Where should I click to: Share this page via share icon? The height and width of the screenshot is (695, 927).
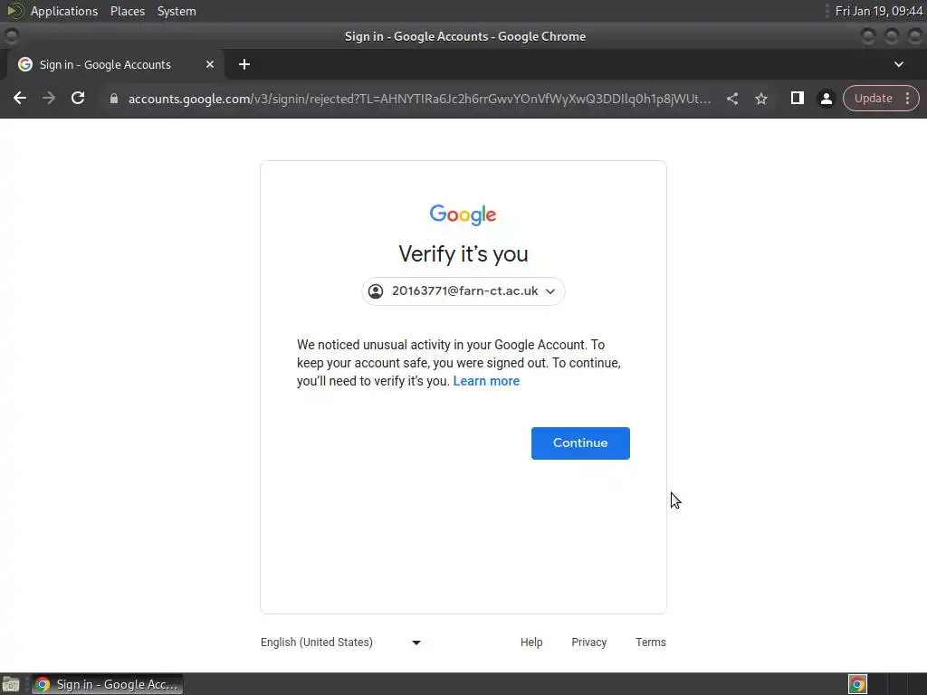[x=731, y=99]
